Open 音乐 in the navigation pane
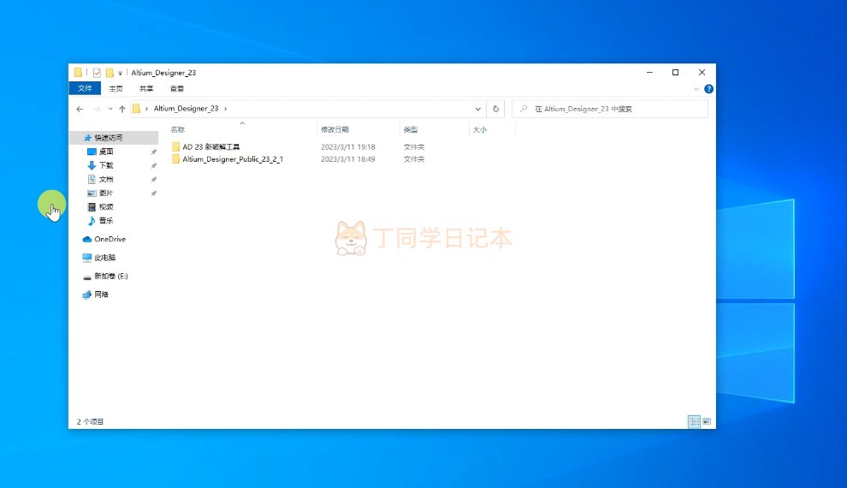 106,221
